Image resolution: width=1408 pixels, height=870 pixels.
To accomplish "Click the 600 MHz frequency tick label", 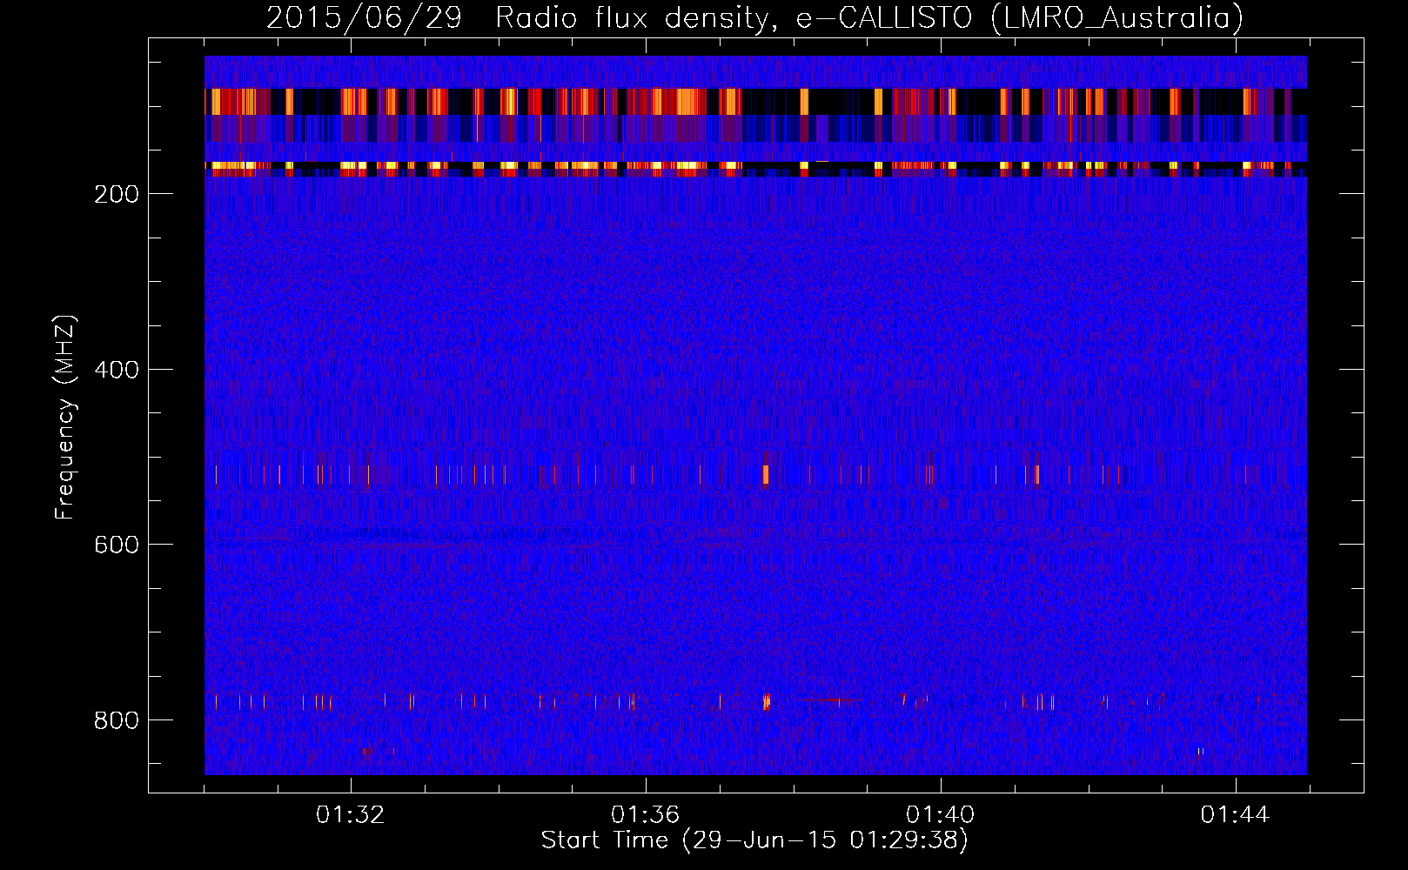I will 117,545.
